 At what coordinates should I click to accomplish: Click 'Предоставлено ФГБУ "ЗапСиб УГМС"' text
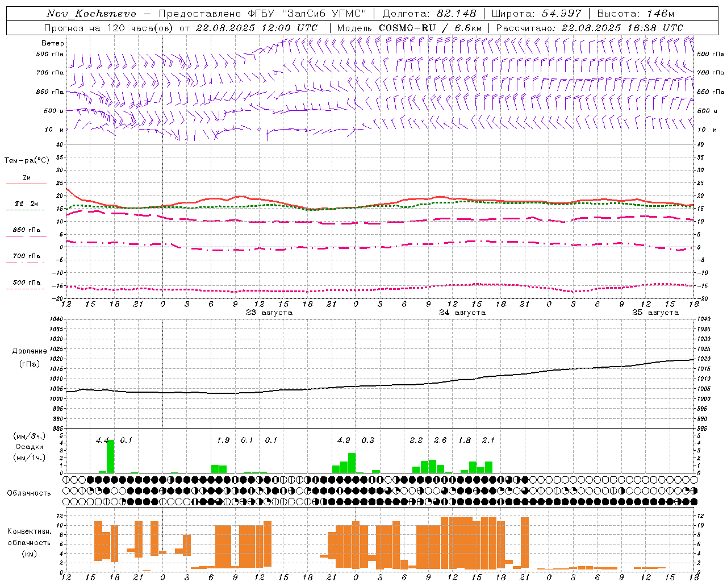coord(262,14)
